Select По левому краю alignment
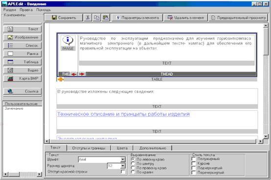Screen dimensions: 271x180 (133, 159)
